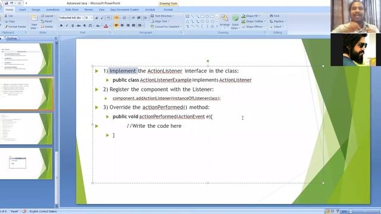This screenshot has height=214, width=381.
Task: Open Quick Styles gallery
Action: (235, 22)
